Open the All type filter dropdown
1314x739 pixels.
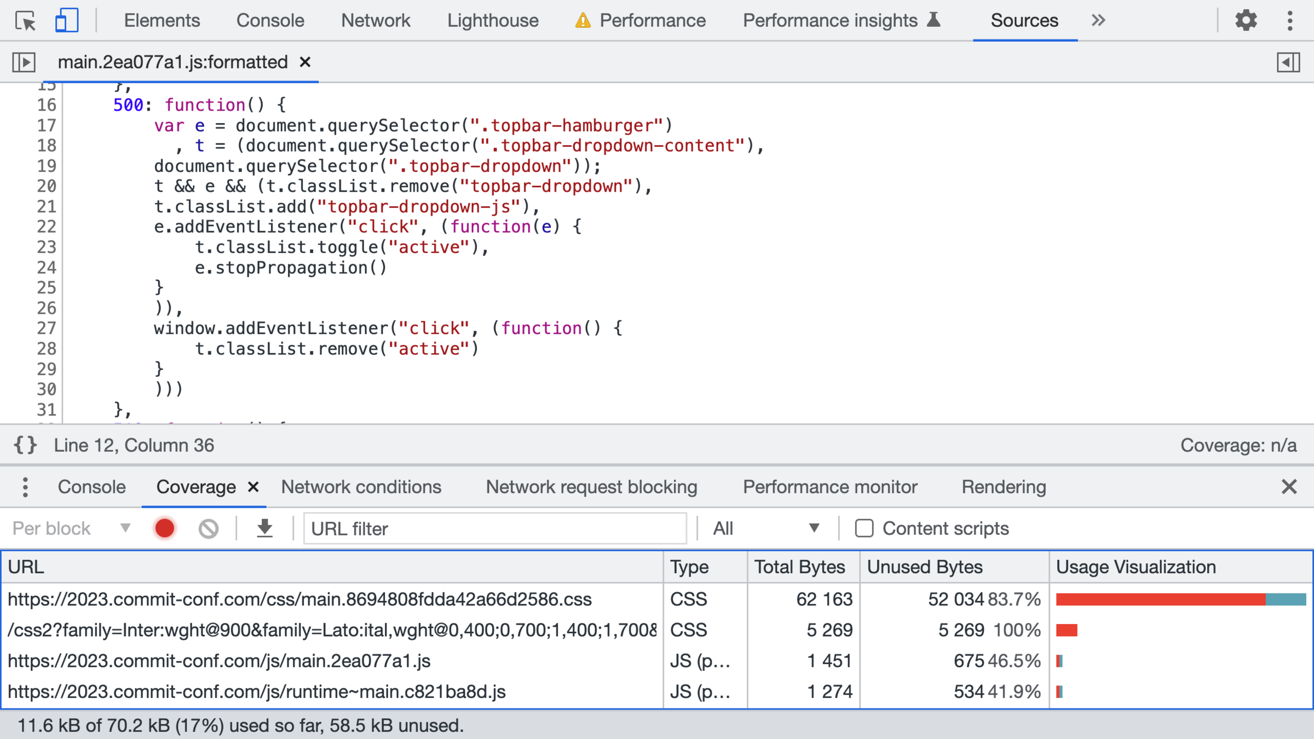[765, 528]
